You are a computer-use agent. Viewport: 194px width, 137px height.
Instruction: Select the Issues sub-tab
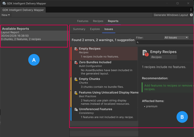[109, 29]
